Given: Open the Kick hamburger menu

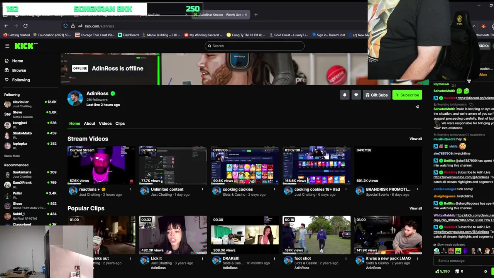Looking at the screenshot, I should (7, 46).
